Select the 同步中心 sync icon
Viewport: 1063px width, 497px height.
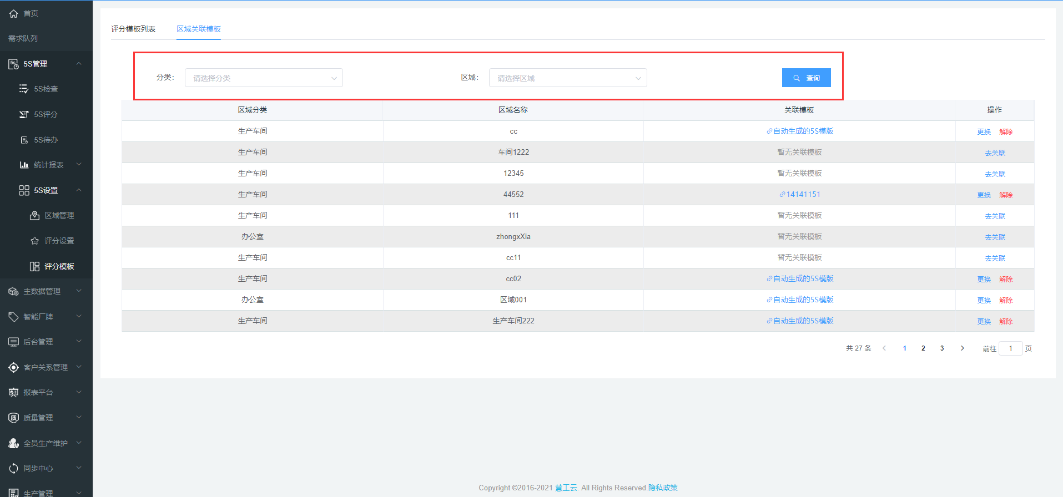pyautogui.click(x=13, y=468)
